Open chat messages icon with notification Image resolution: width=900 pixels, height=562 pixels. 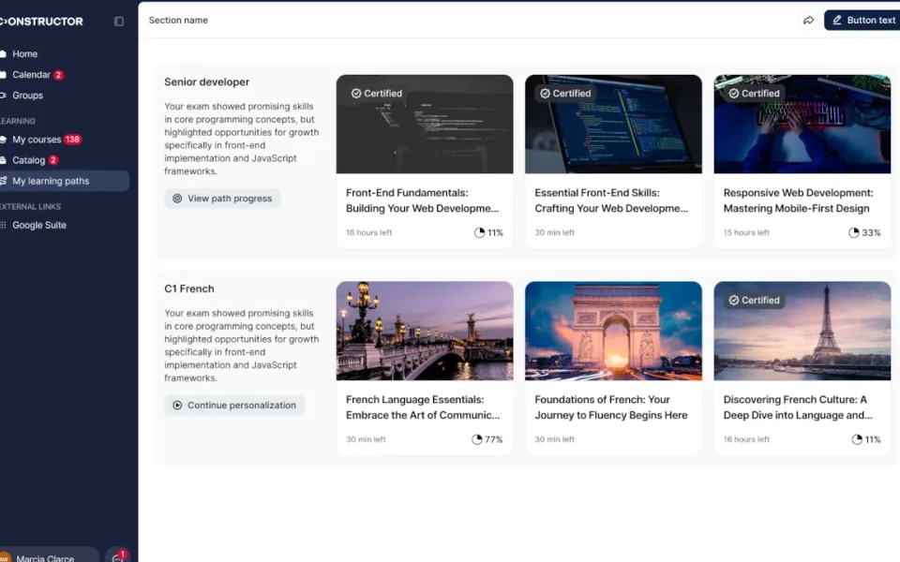[x=118, y=556]
